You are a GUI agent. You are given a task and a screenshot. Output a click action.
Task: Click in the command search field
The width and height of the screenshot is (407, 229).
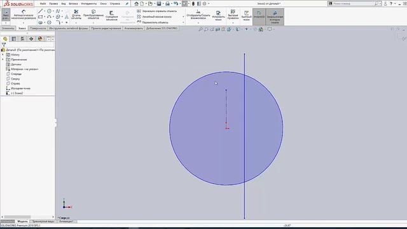click(x=354, y=4)
